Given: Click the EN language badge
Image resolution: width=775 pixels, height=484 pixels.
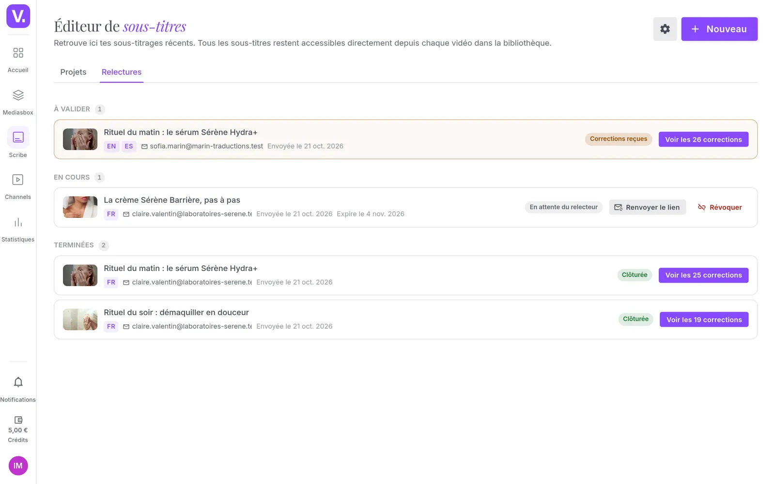Looking at the screenshot, I should coord(111,146).
